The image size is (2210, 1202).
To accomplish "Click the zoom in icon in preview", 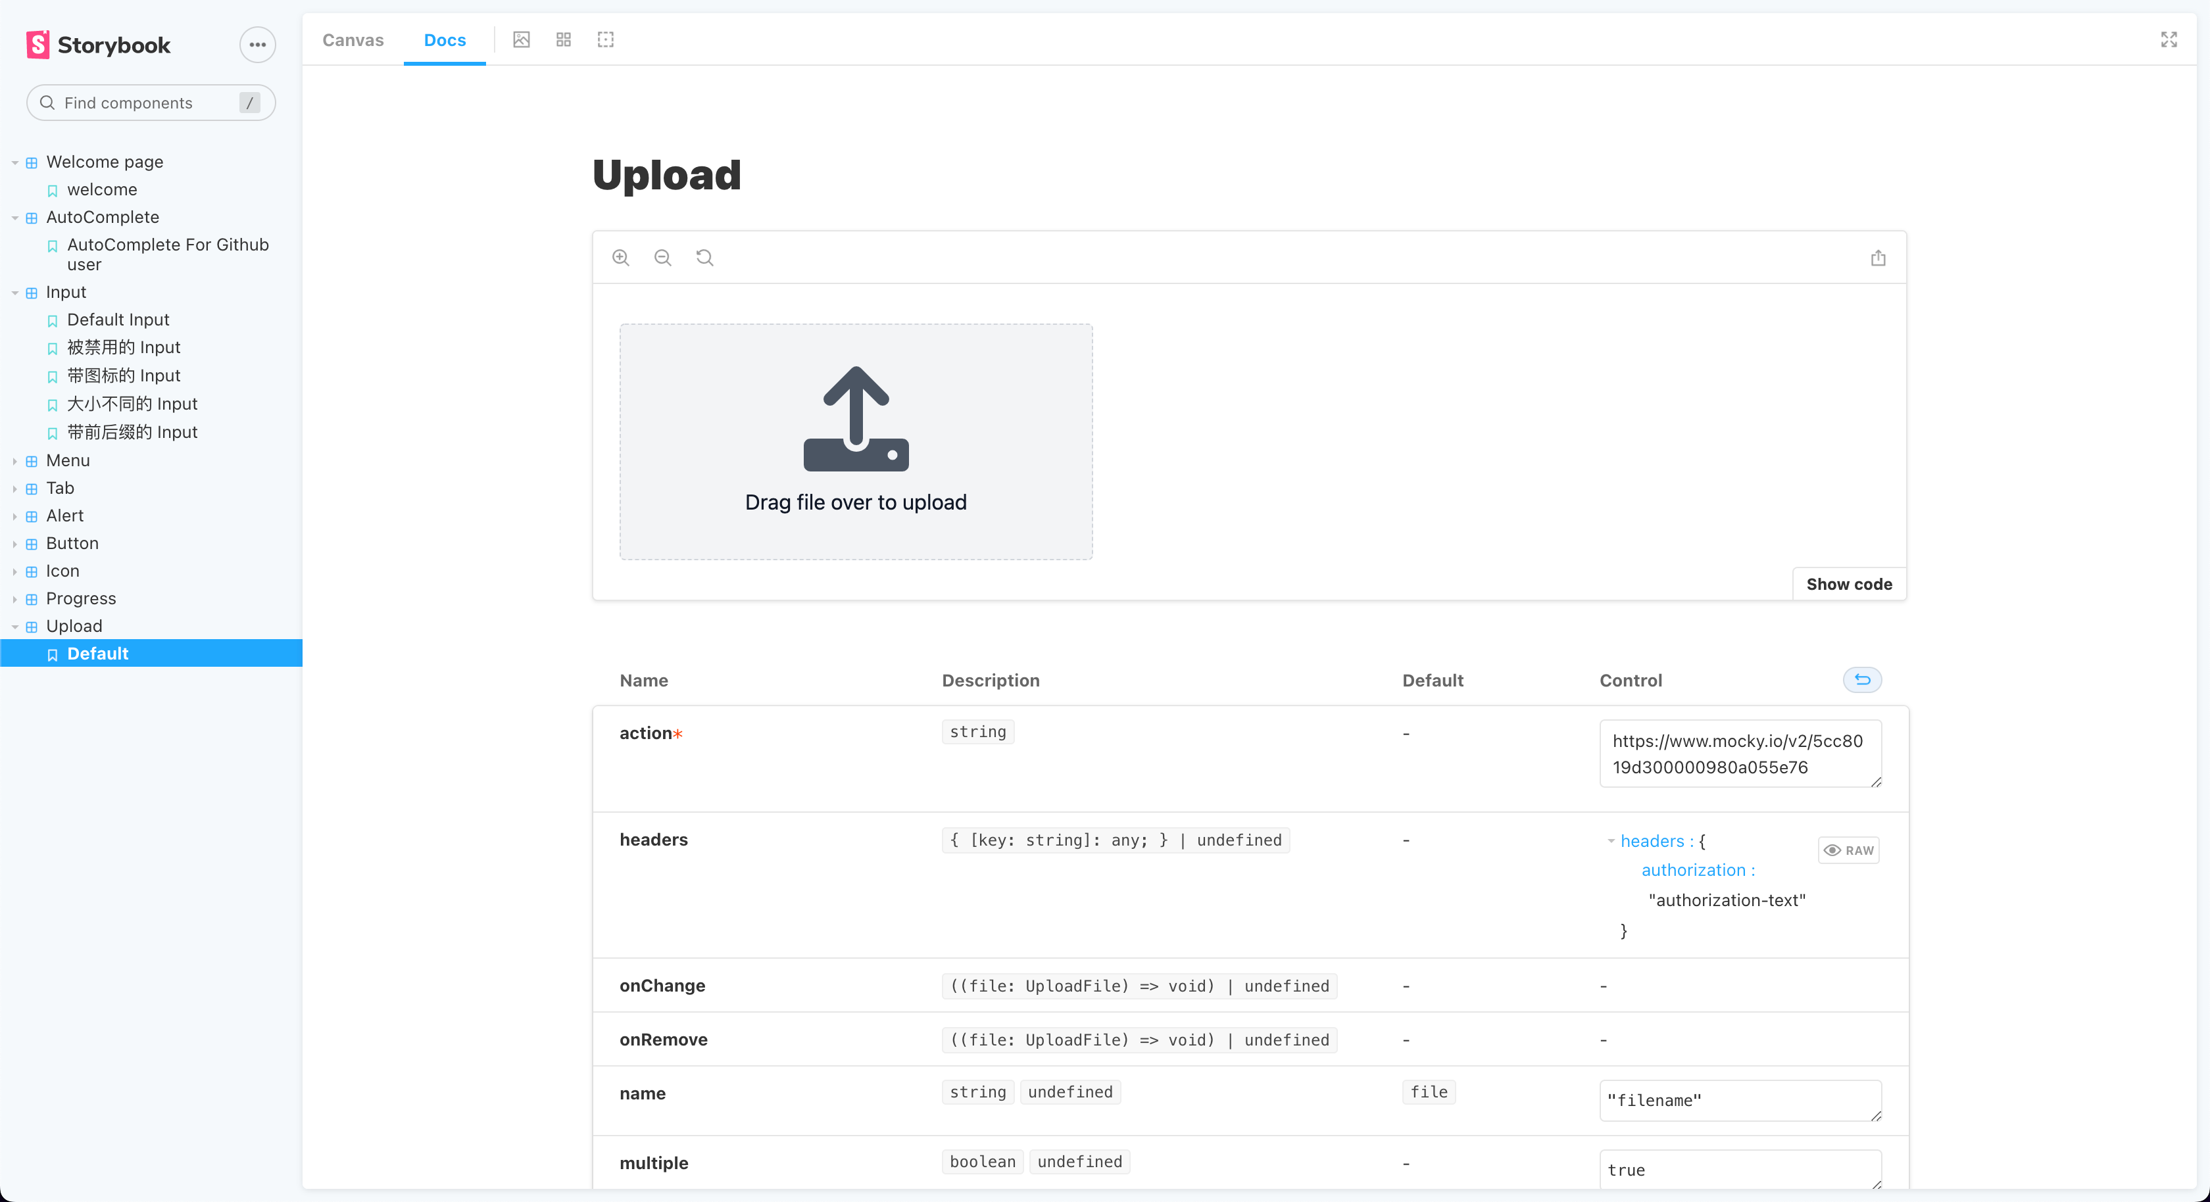I will point(620,257).
